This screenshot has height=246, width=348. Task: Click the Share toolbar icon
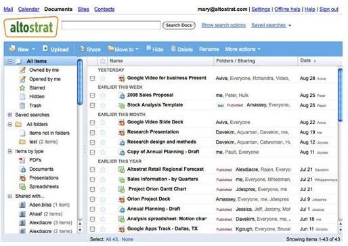point(83,49)
